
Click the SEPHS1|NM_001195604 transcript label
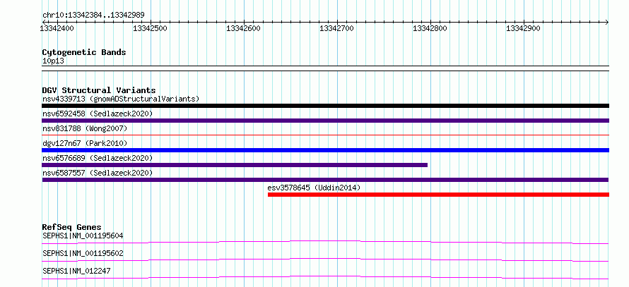tap(83, 236)
